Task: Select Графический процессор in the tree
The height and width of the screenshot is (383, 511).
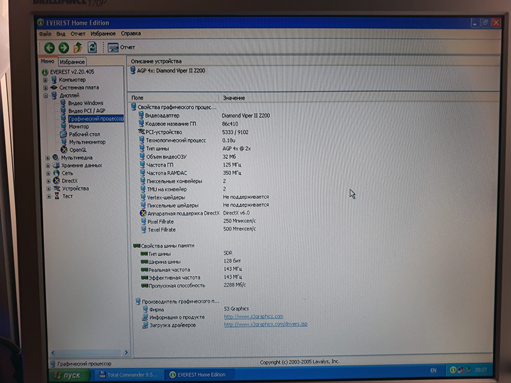Action: [96, 118]
